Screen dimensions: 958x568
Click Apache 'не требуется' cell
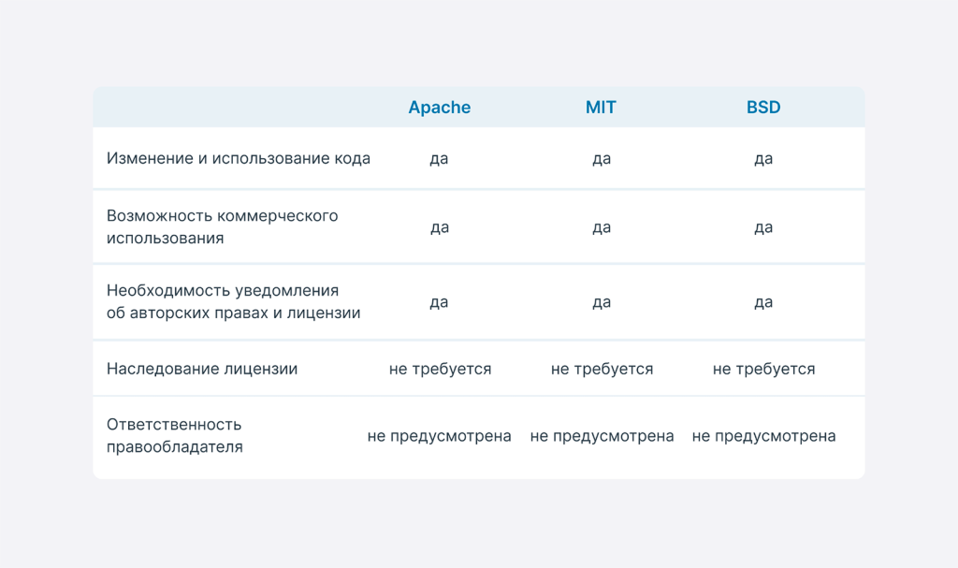point(440,369)
